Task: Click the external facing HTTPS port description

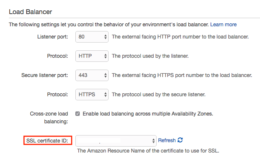Action: click(x=182, y=75)
